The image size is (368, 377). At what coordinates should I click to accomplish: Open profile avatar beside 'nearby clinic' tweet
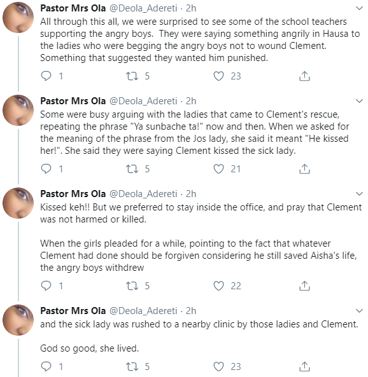(x=18, y=320)
